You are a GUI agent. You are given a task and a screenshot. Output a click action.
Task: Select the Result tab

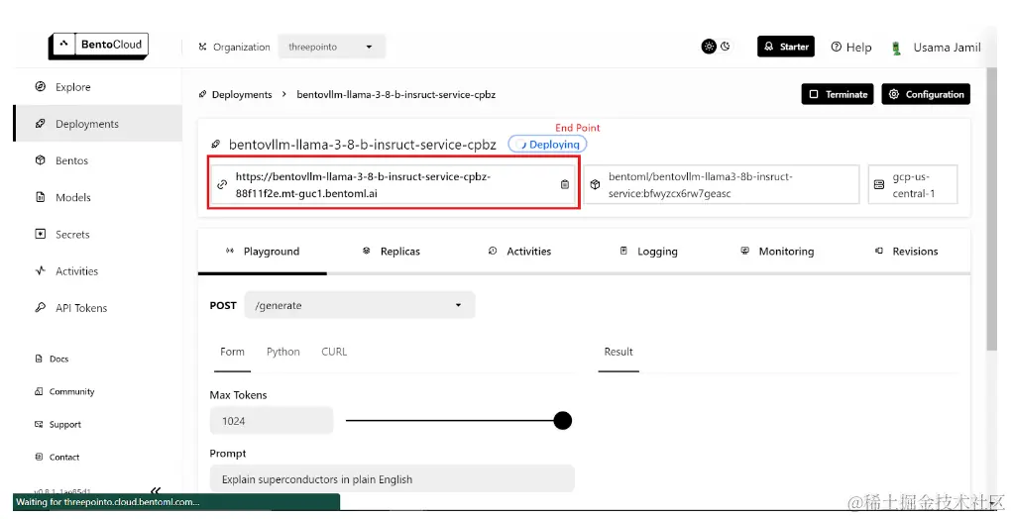tap(618, 352)
